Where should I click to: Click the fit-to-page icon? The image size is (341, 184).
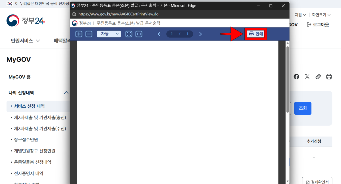(129, 34)
